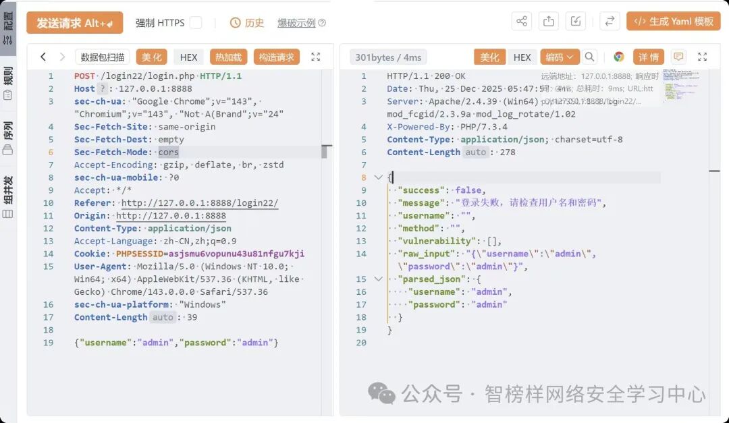Toggle the 强制 HTTPS checkbox
The image size is (729, 423).
196,22
